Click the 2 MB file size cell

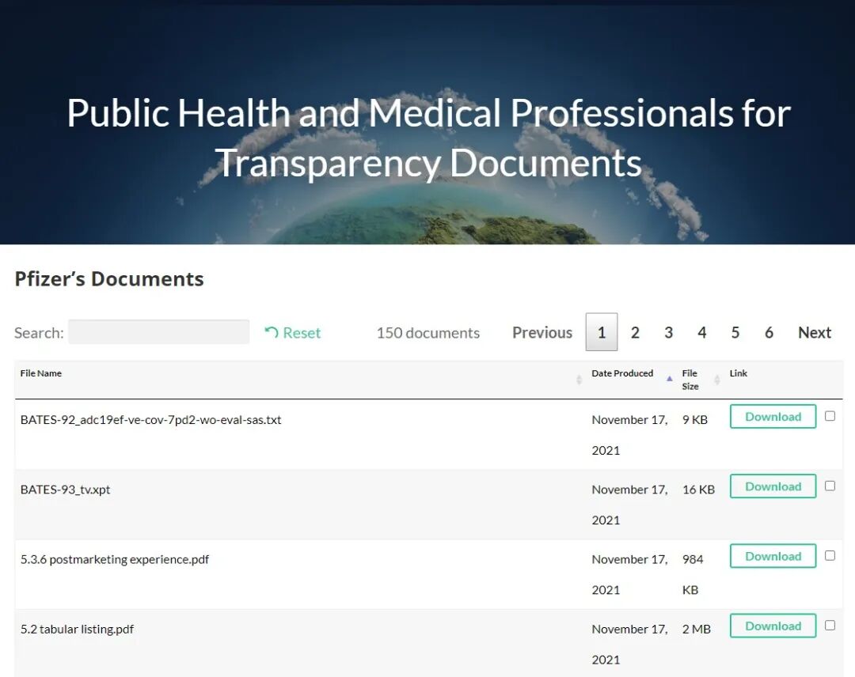coord(697,629)
